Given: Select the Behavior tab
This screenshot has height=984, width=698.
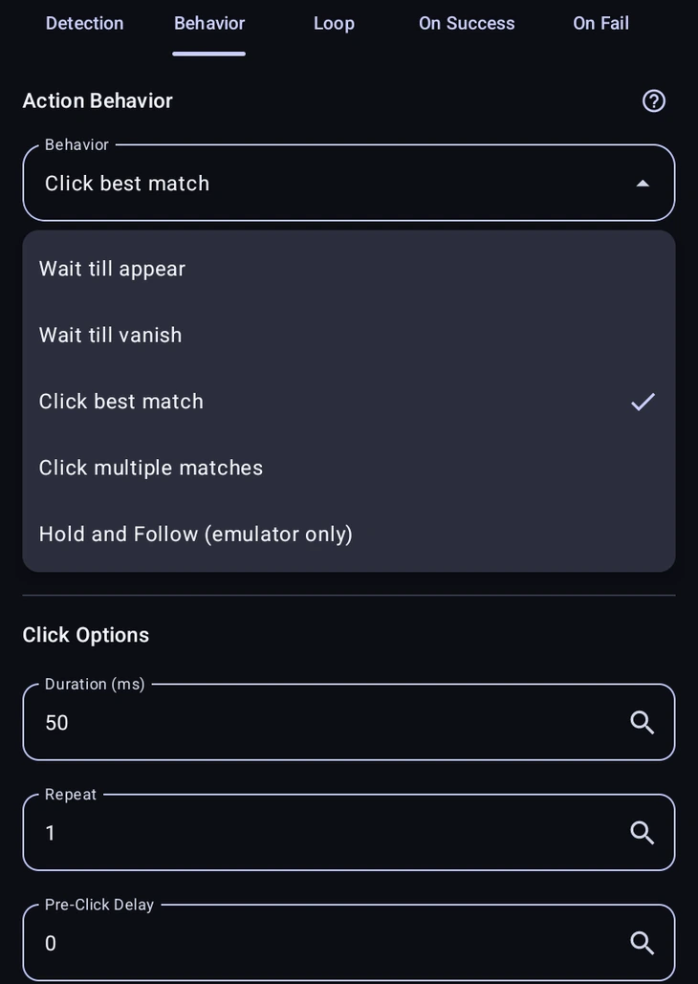Looking at the screenshot, I should (x=209, y=24).
